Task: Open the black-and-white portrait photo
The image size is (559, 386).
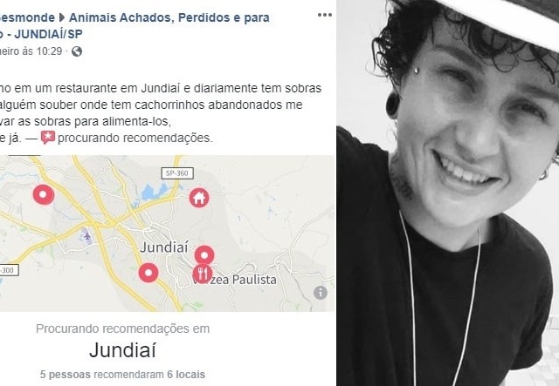Action: (448, 193)
